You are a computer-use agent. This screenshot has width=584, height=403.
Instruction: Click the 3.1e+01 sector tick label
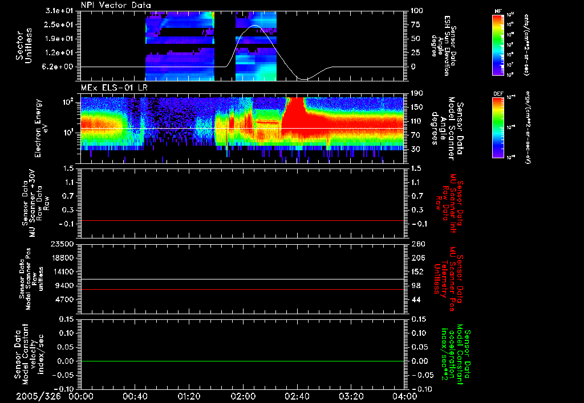coord(59,11)
